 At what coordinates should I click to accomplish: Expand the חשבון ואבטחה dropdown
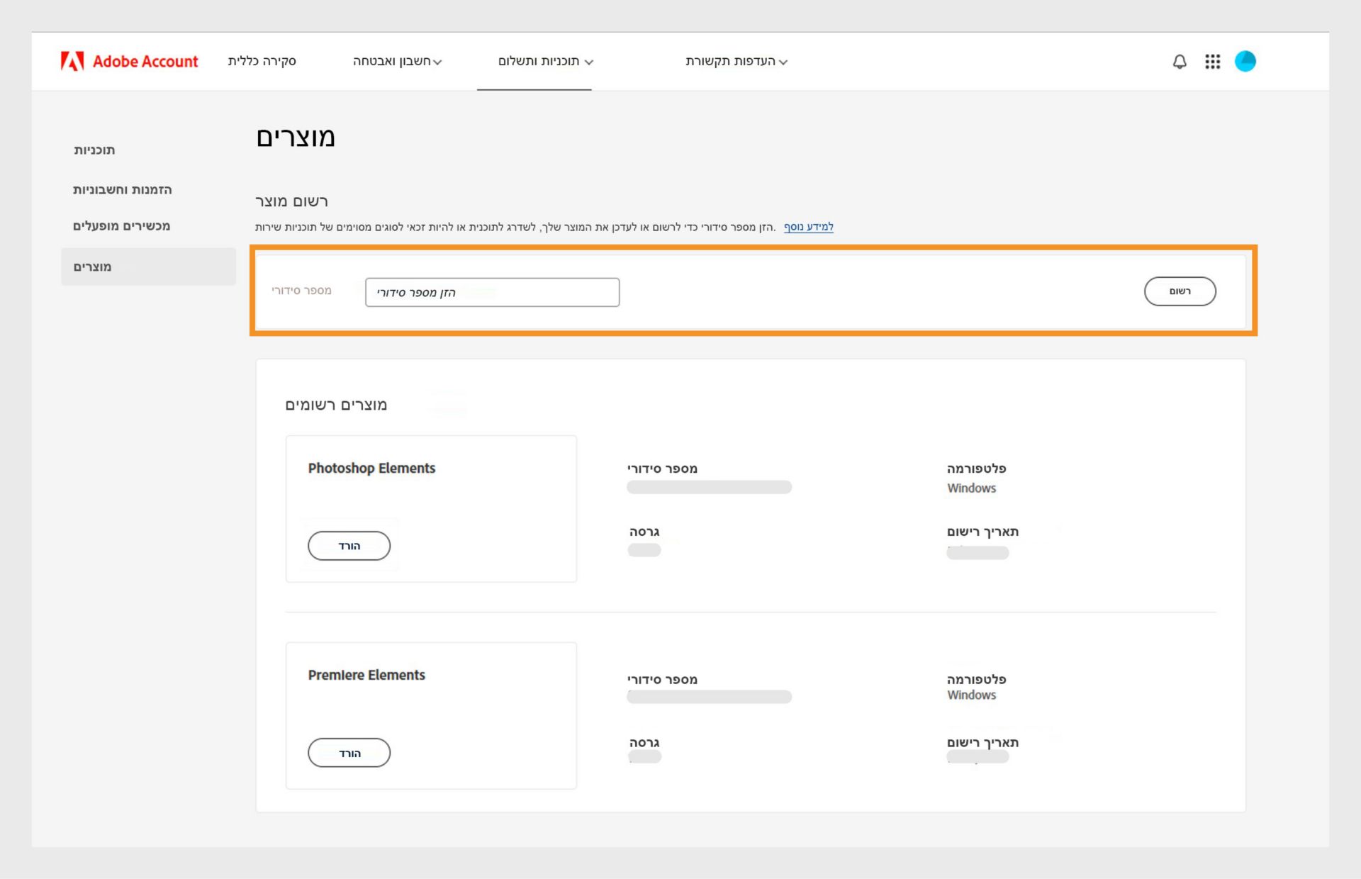click(399, 61)
